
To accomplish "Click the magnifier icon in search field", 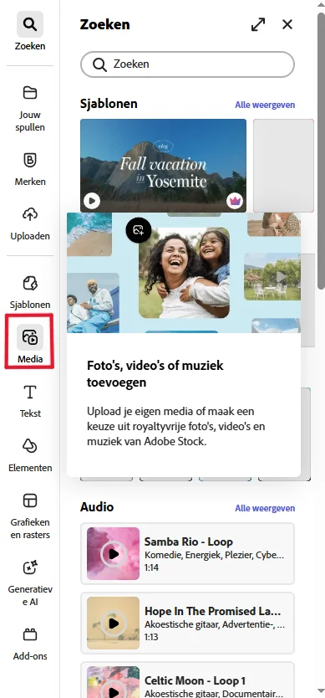I will coord(99,64).
